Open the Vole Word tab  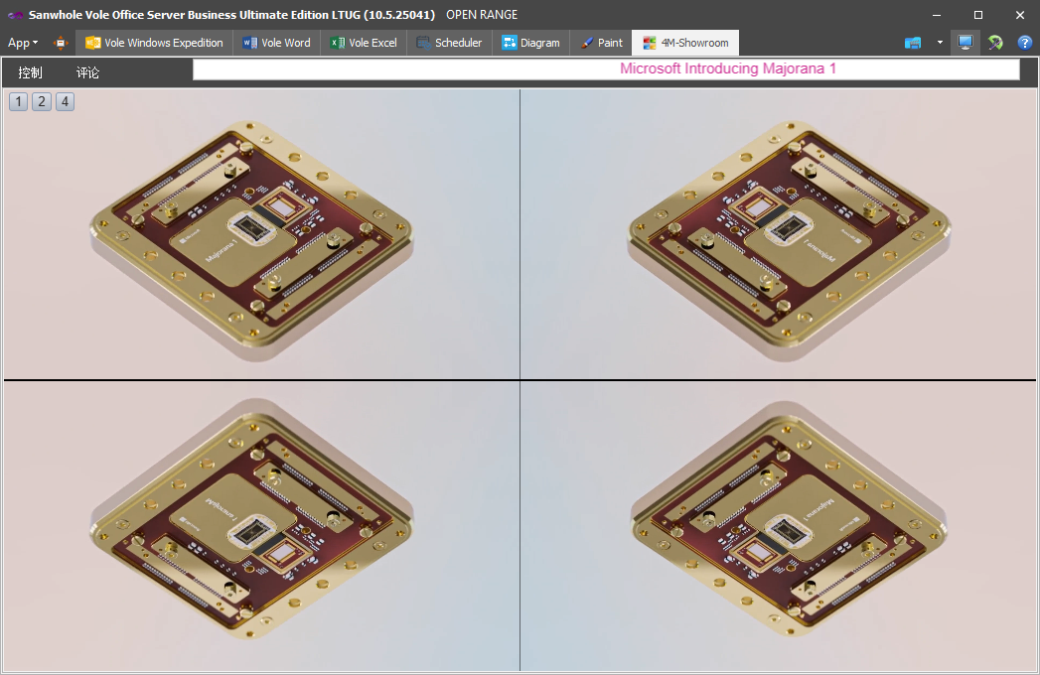coord(276,43)
